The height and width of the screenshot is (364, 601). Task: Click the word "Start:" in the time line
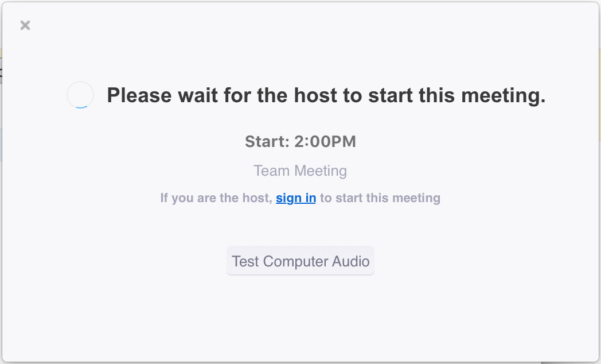point(267,141)
